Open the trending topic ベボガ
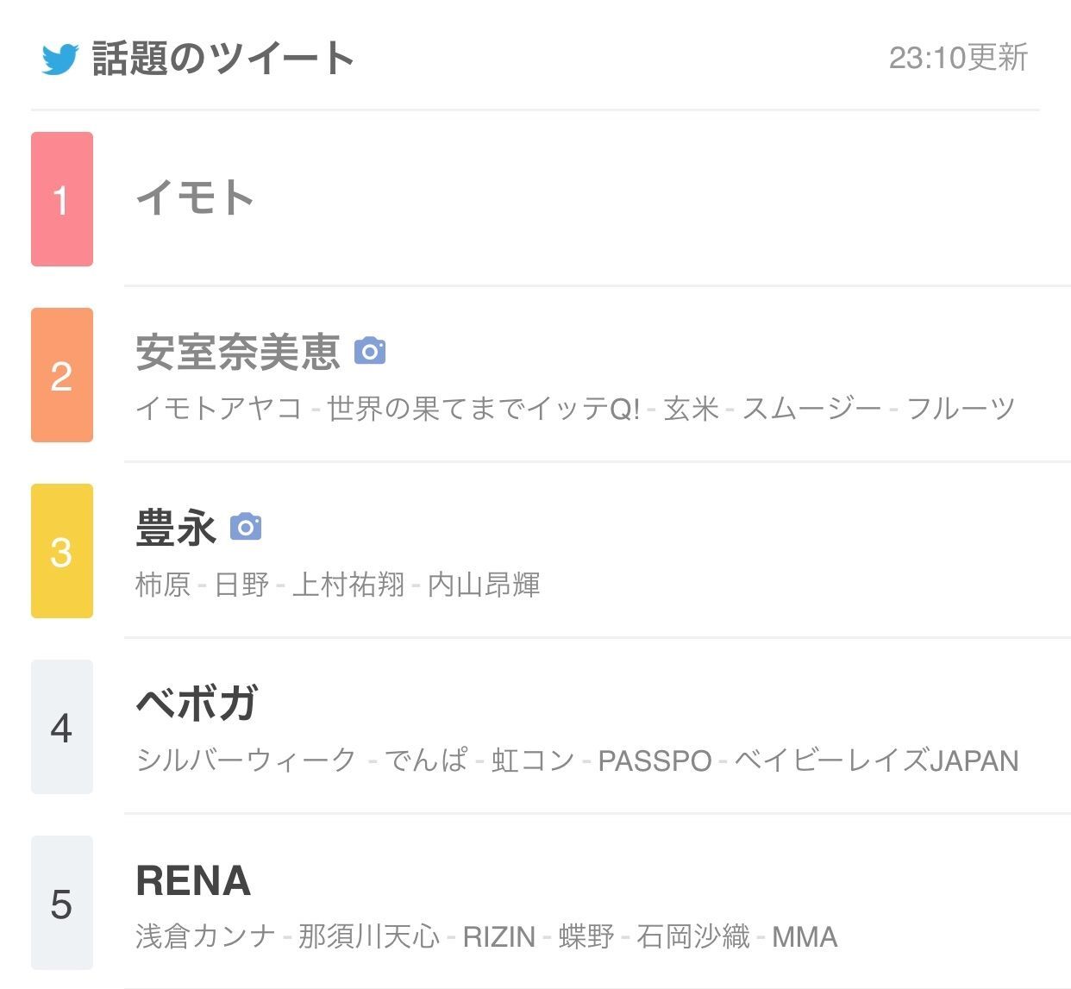The width and height of the screenshot is (1071, 989). pos(197,704)
